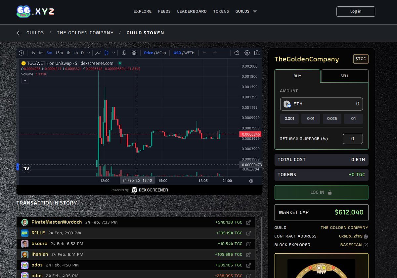
Task: Click PirateMasterMurdoch avatar
Action: (24, 222)
